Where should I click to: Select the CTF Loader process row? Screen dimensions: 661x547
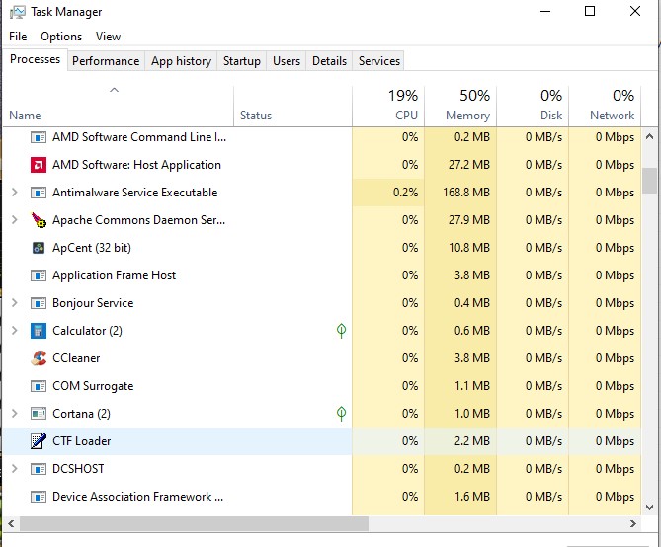322,441
